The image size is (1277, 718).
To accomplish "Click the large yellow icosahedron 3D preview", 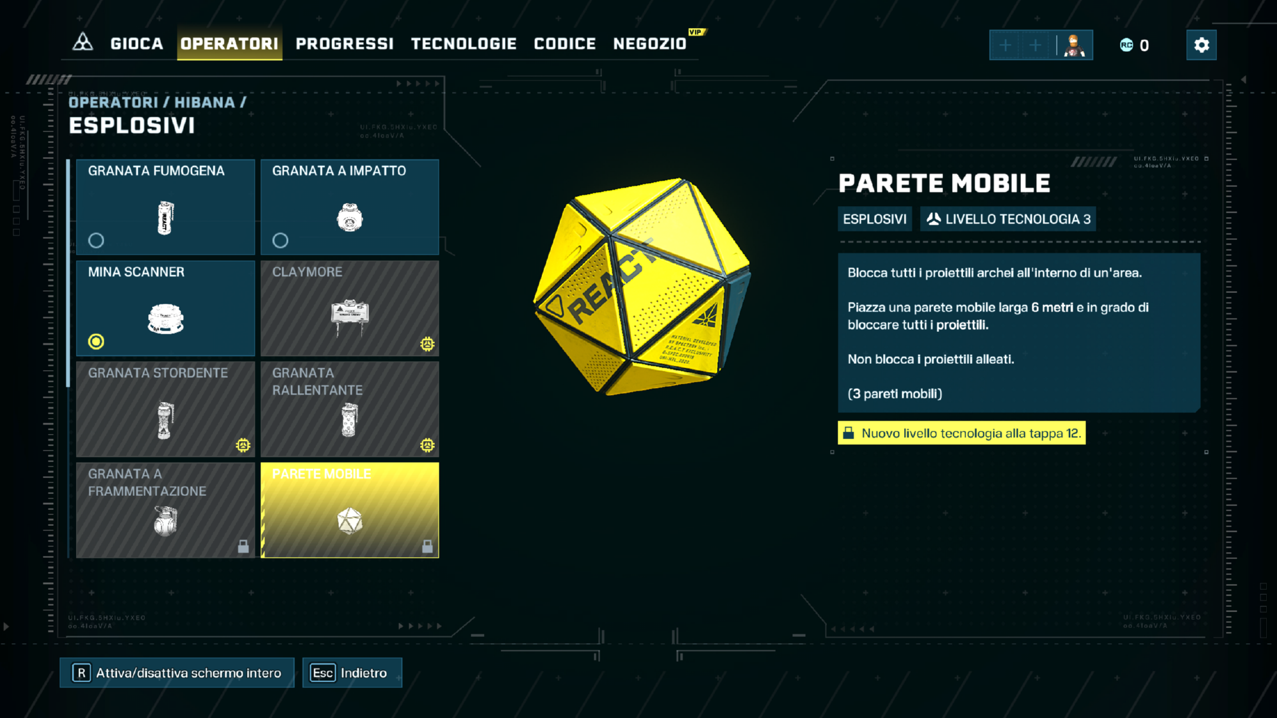I will 642,287.
